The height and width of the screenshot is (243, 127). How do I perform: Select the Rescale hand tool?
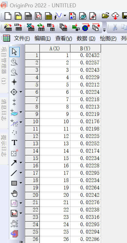14,224
